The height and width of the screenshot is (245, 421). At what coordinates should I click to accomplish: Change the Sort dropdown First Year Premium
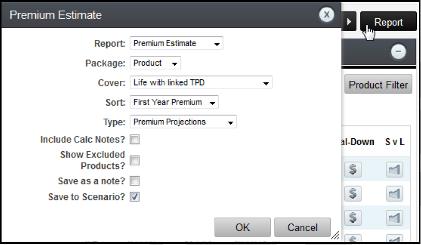click(174, 102)
